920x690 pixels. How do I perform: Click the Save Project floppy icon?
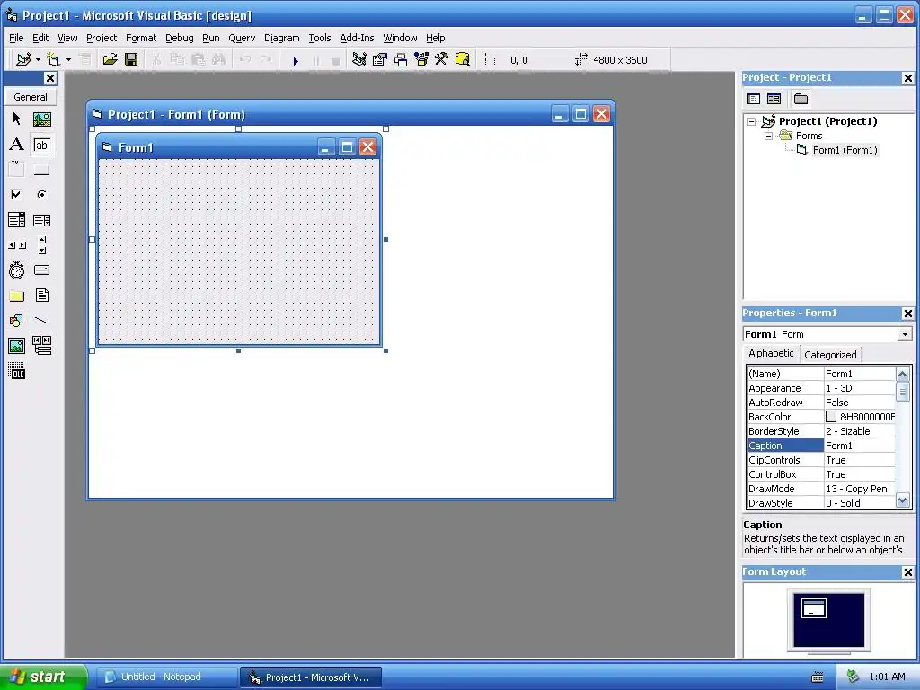tap(131, 60)
